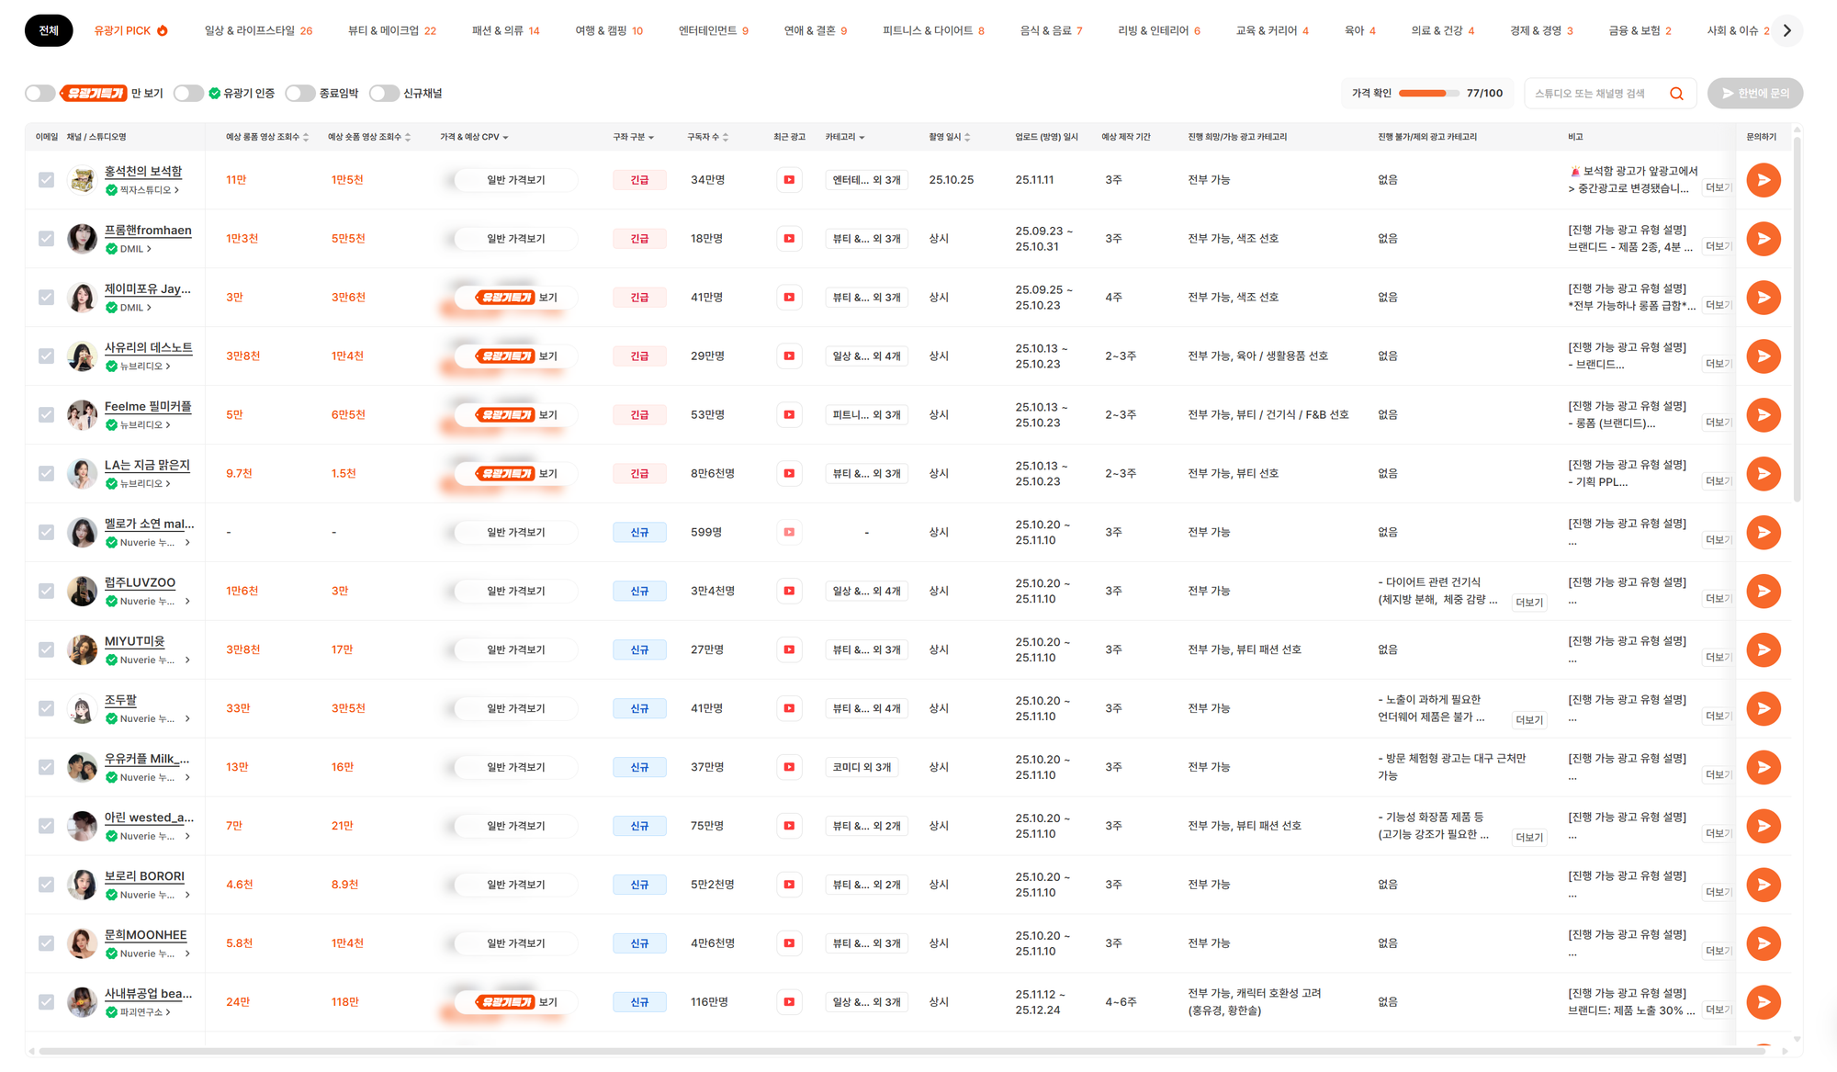Open YouTube recent ad icon for 조두팔
This screenshot has height=1072, width=1837.
click(789, 708)
